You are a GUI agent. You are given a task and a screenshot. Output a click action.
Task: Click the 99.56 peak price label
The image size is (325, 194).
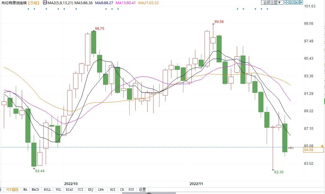click(219, 22)
